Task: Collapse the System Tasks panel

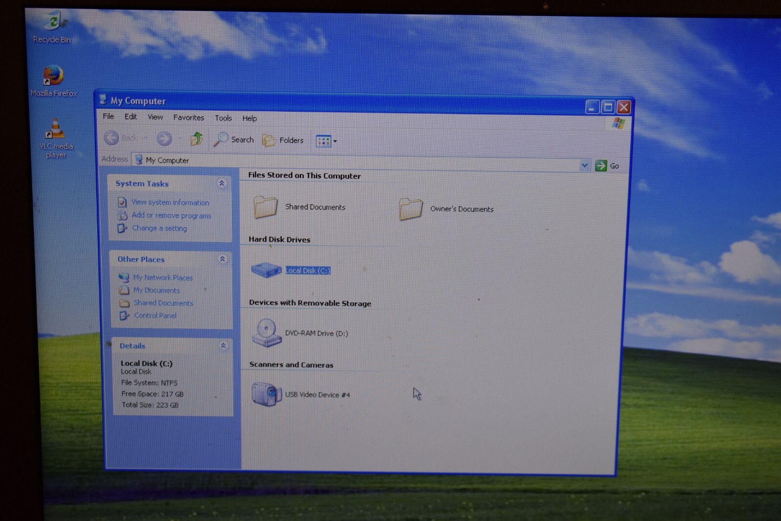Action: point(222,184)
